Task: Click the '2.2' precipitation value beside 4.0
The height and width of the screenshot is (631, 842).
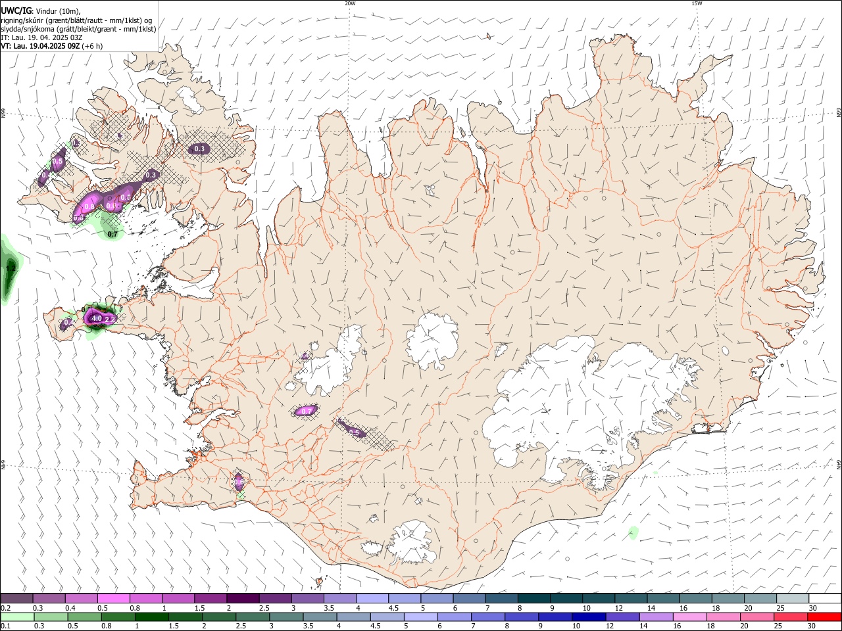Action: pos(110,319)
